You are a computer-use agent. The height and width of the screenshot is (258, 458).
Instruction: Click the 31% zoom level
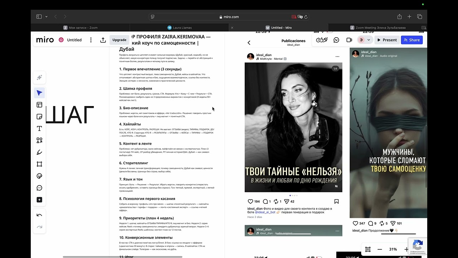tap(393, 249)
